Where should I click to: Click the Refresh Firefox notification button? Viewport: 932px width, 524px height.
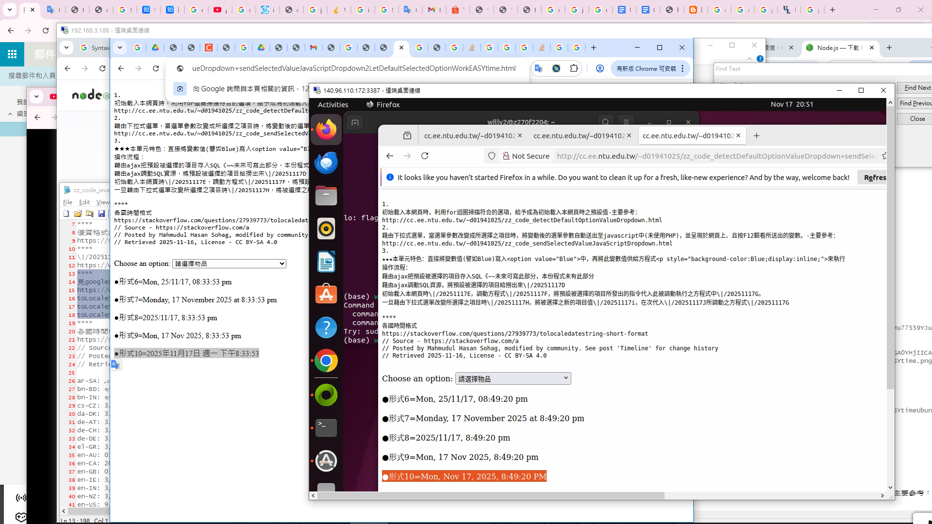[874, 178]
